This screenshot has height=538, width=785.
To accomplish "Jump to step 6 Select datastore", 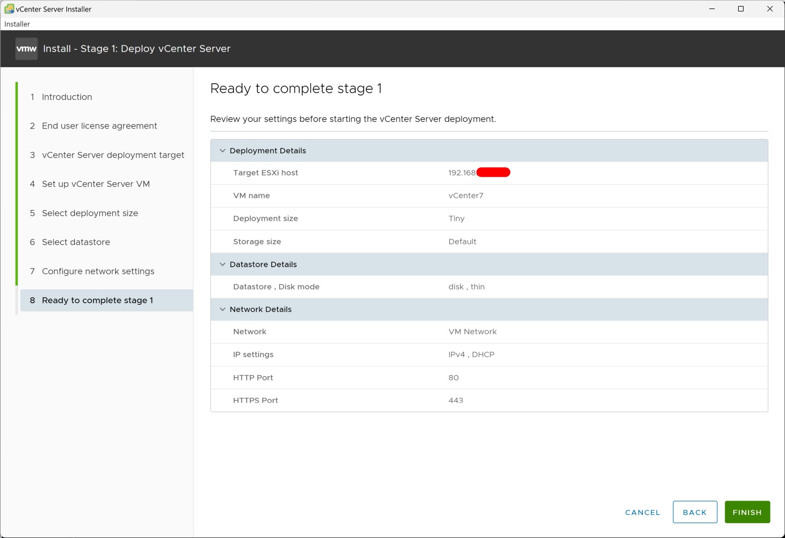I will click(x=70, y=242).
